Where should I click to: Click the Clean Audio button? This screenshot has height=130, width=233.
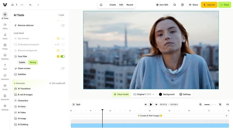click(x=121, y=94)
